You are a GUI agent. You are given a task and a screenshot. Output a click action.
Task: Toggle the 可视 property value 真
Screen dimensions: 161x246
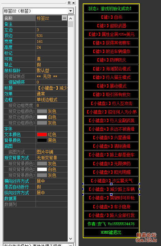point(52,59)
